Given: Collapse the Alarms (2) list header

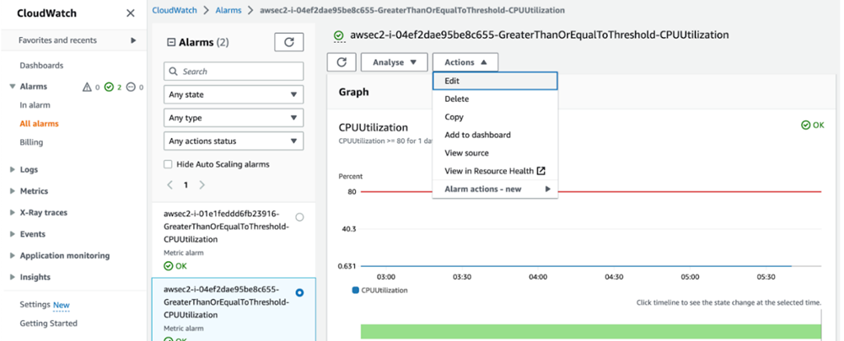Looking at the screenshot, I should [x=171, y=42].
